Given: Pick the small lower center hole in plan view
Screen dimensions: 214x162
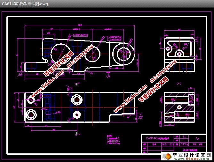Looking at the screenshot, I should coord(76,114).
